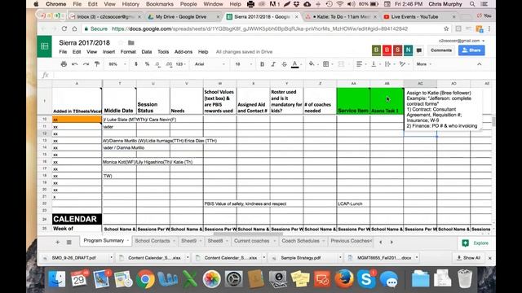The width and height of the screenshot is (522, 293).
Task: Open the fill color picker
Action: pos(312,64)
